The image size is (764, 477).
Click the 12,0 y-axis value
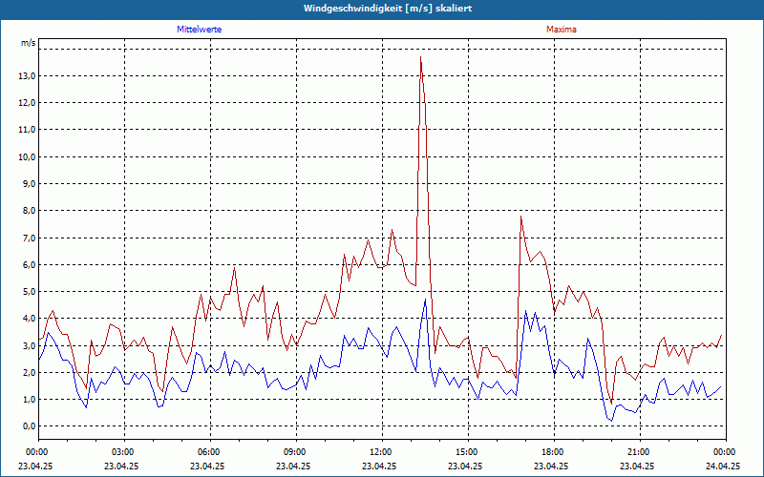(x=28, y=103)
